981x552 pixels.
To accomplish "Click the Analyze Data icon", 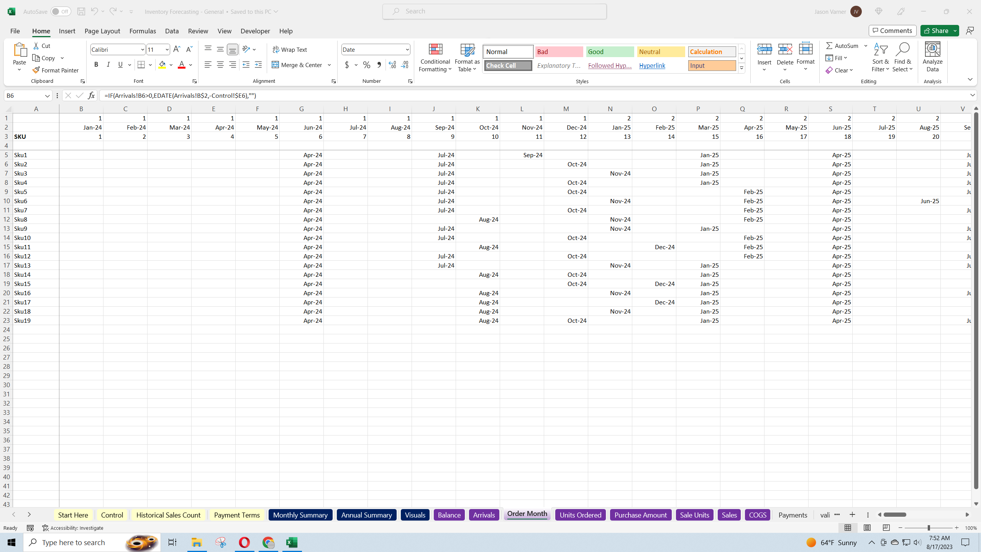I will tap(932, 58).
